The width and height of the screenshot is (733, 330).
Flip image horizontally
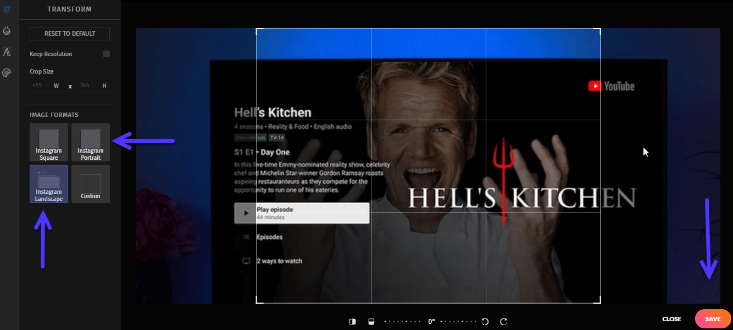click(x=353, y=321)
